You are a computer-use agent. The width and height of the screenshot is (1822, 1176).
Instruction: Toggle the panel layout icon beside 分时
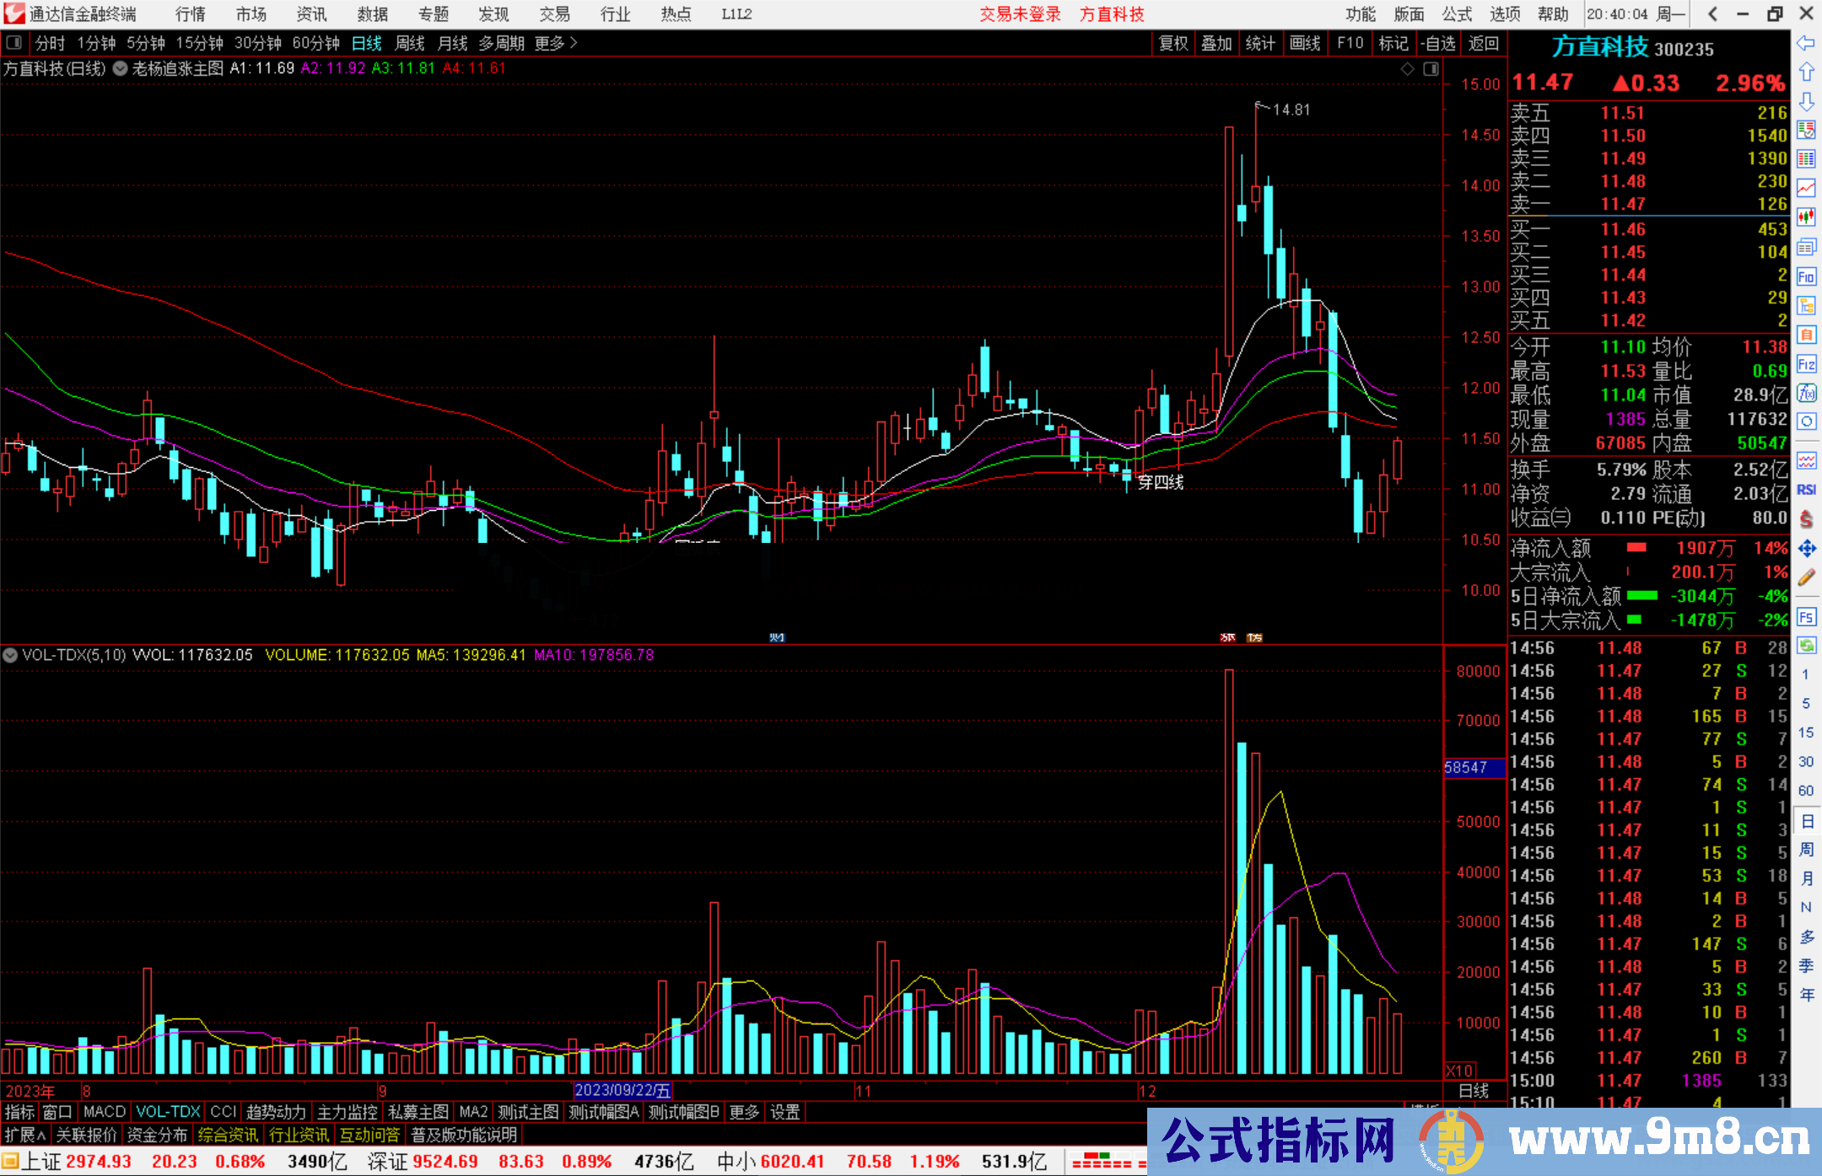[x=13, y=42]
